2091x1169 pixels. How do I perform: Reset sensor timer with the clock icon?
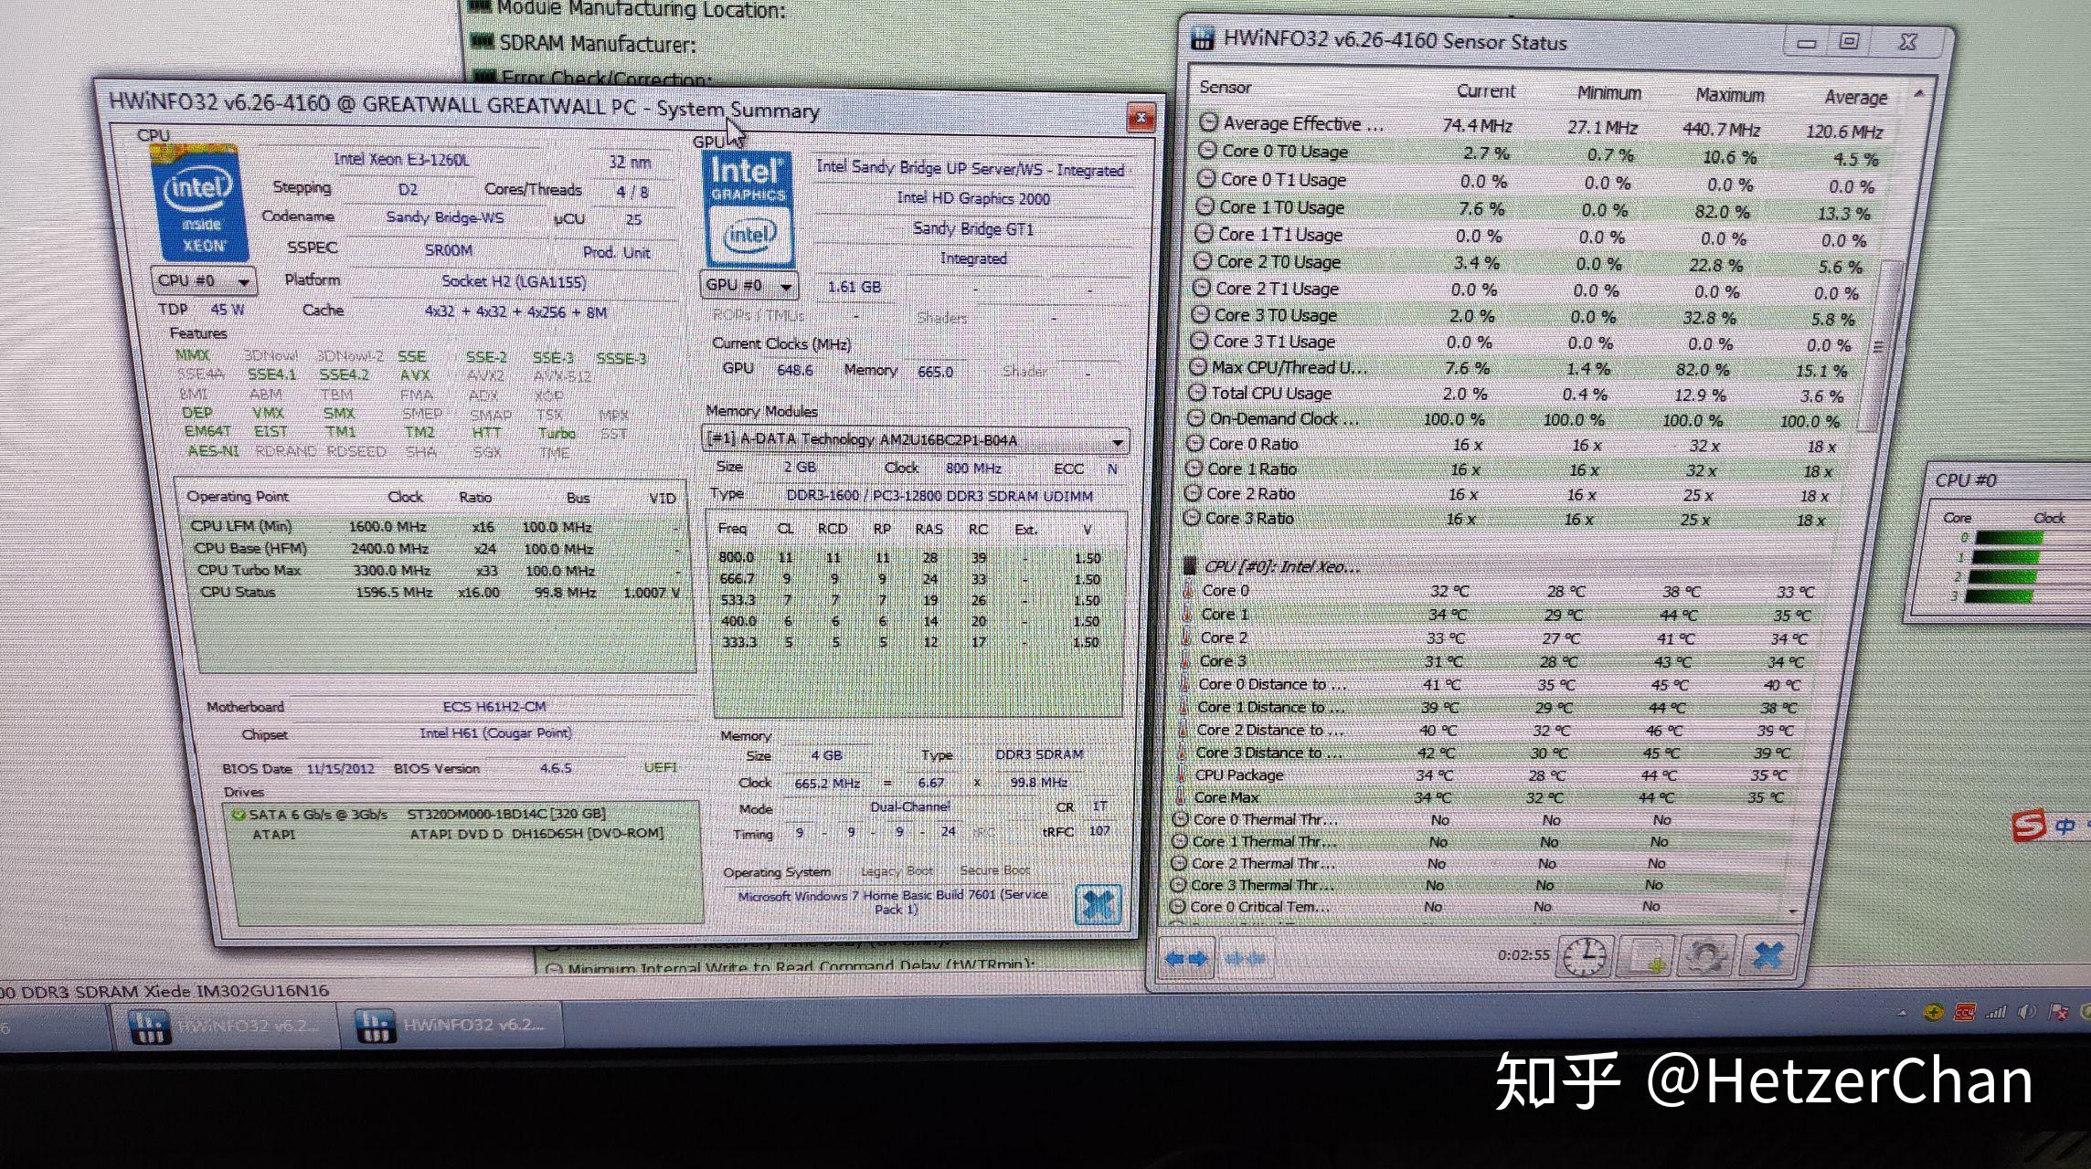(1584, 956)
